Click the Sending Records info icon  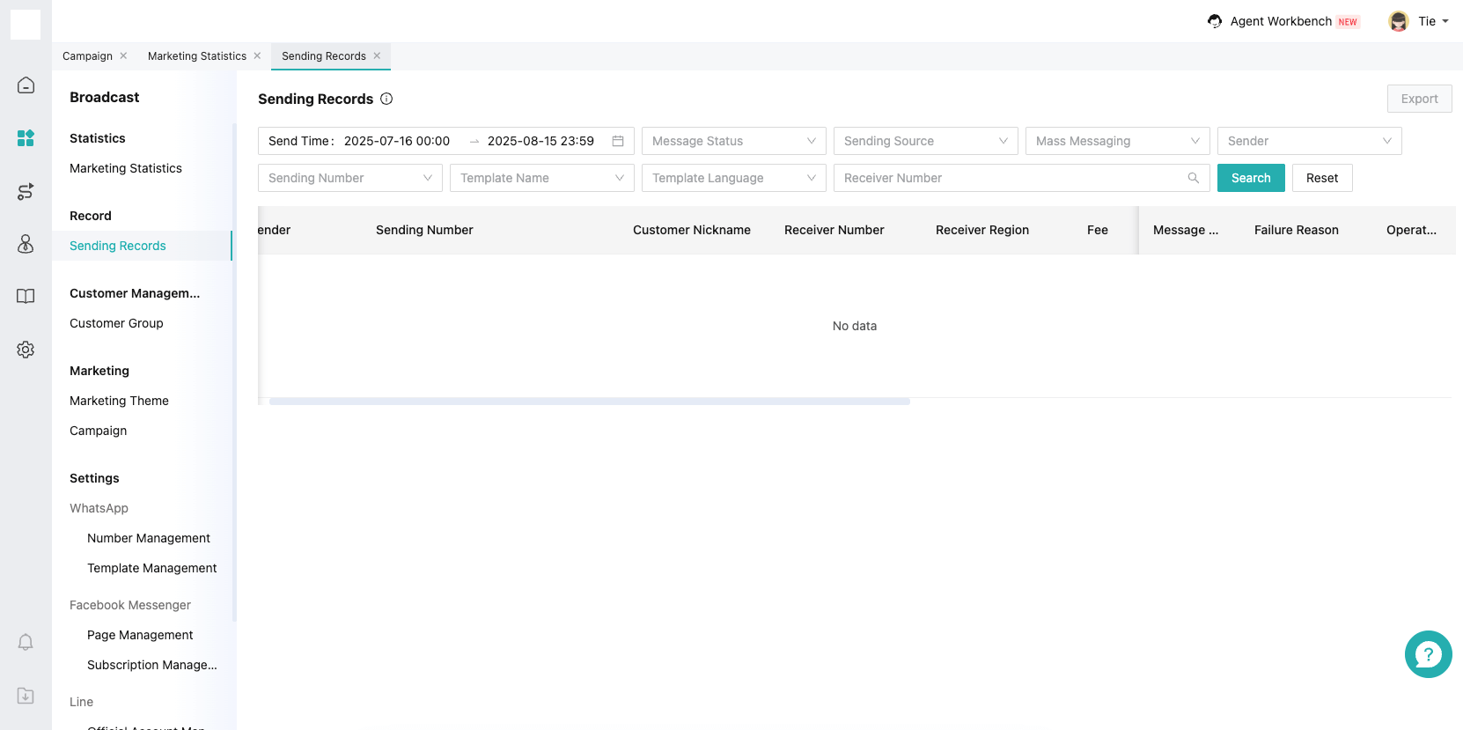point(386,99)
